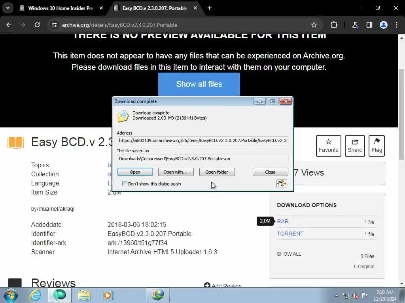Click Add Review link
Viewport: 405px width, 303px height.
(223, 285)
